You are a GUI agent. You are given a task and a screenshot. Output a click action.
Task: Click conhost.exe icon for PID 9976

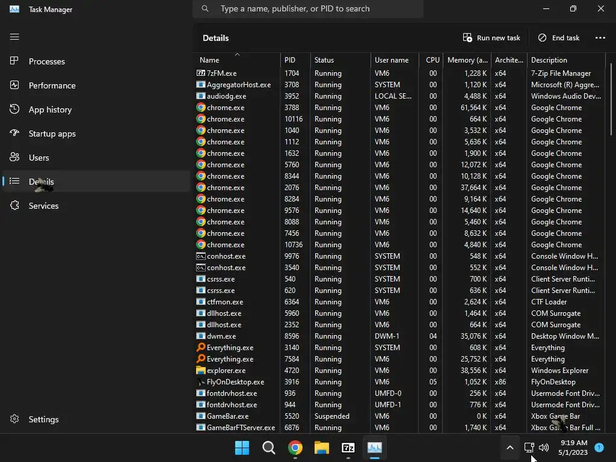201,256
